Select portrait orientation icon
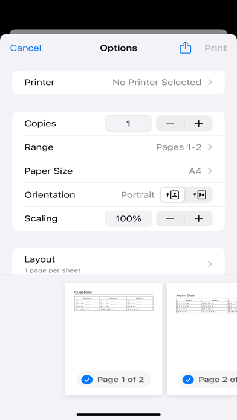This screenshot has height=420, width=237. click(172, 195)
